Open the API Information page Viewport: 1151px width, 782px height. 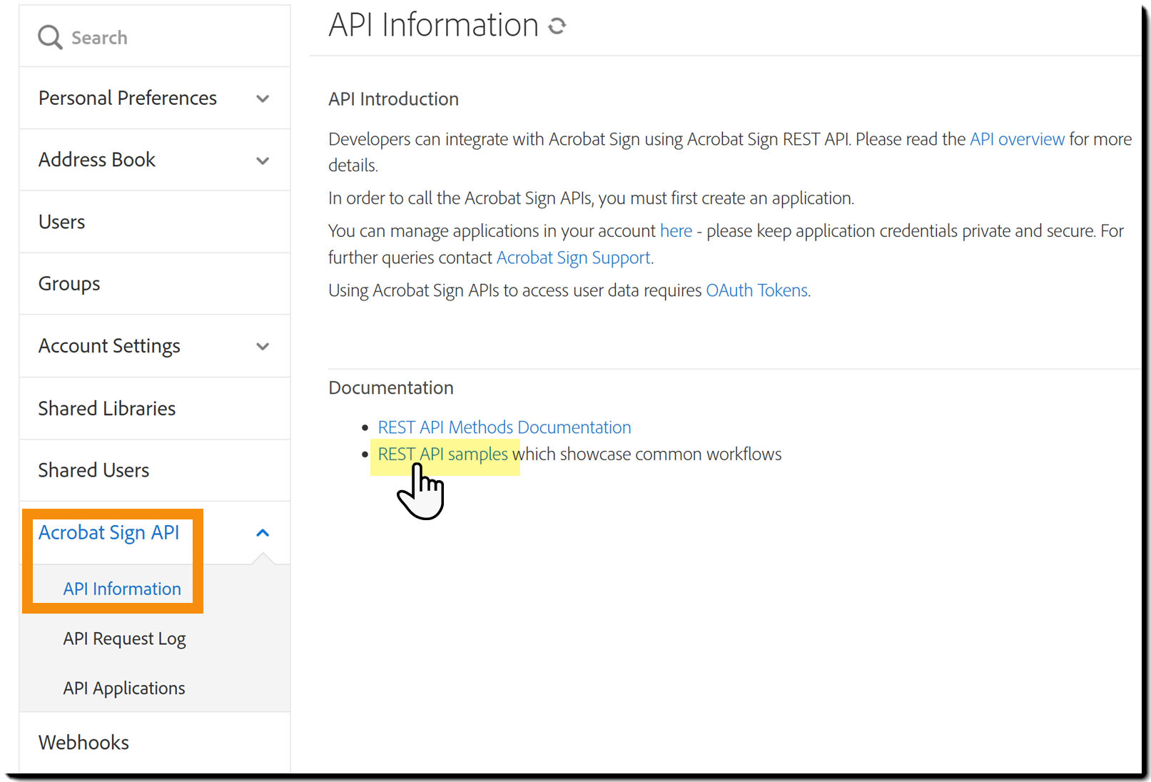coord(121,589)
